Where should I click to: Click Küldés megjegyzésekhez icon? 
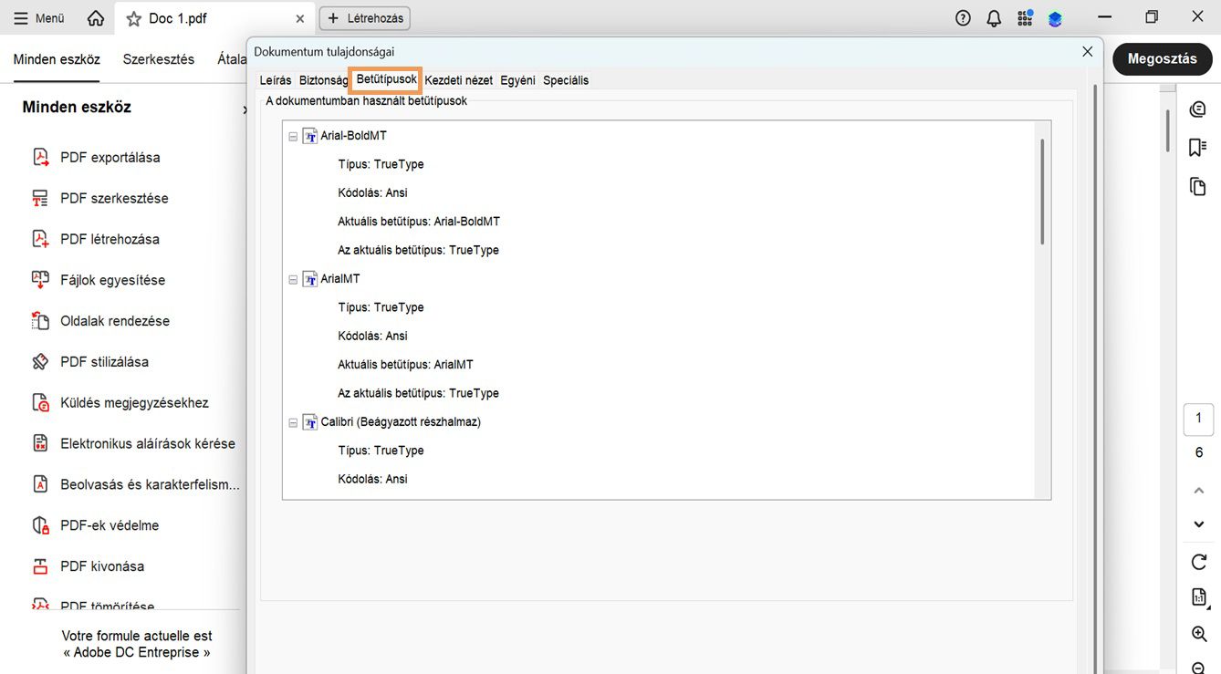coord(40,403)
